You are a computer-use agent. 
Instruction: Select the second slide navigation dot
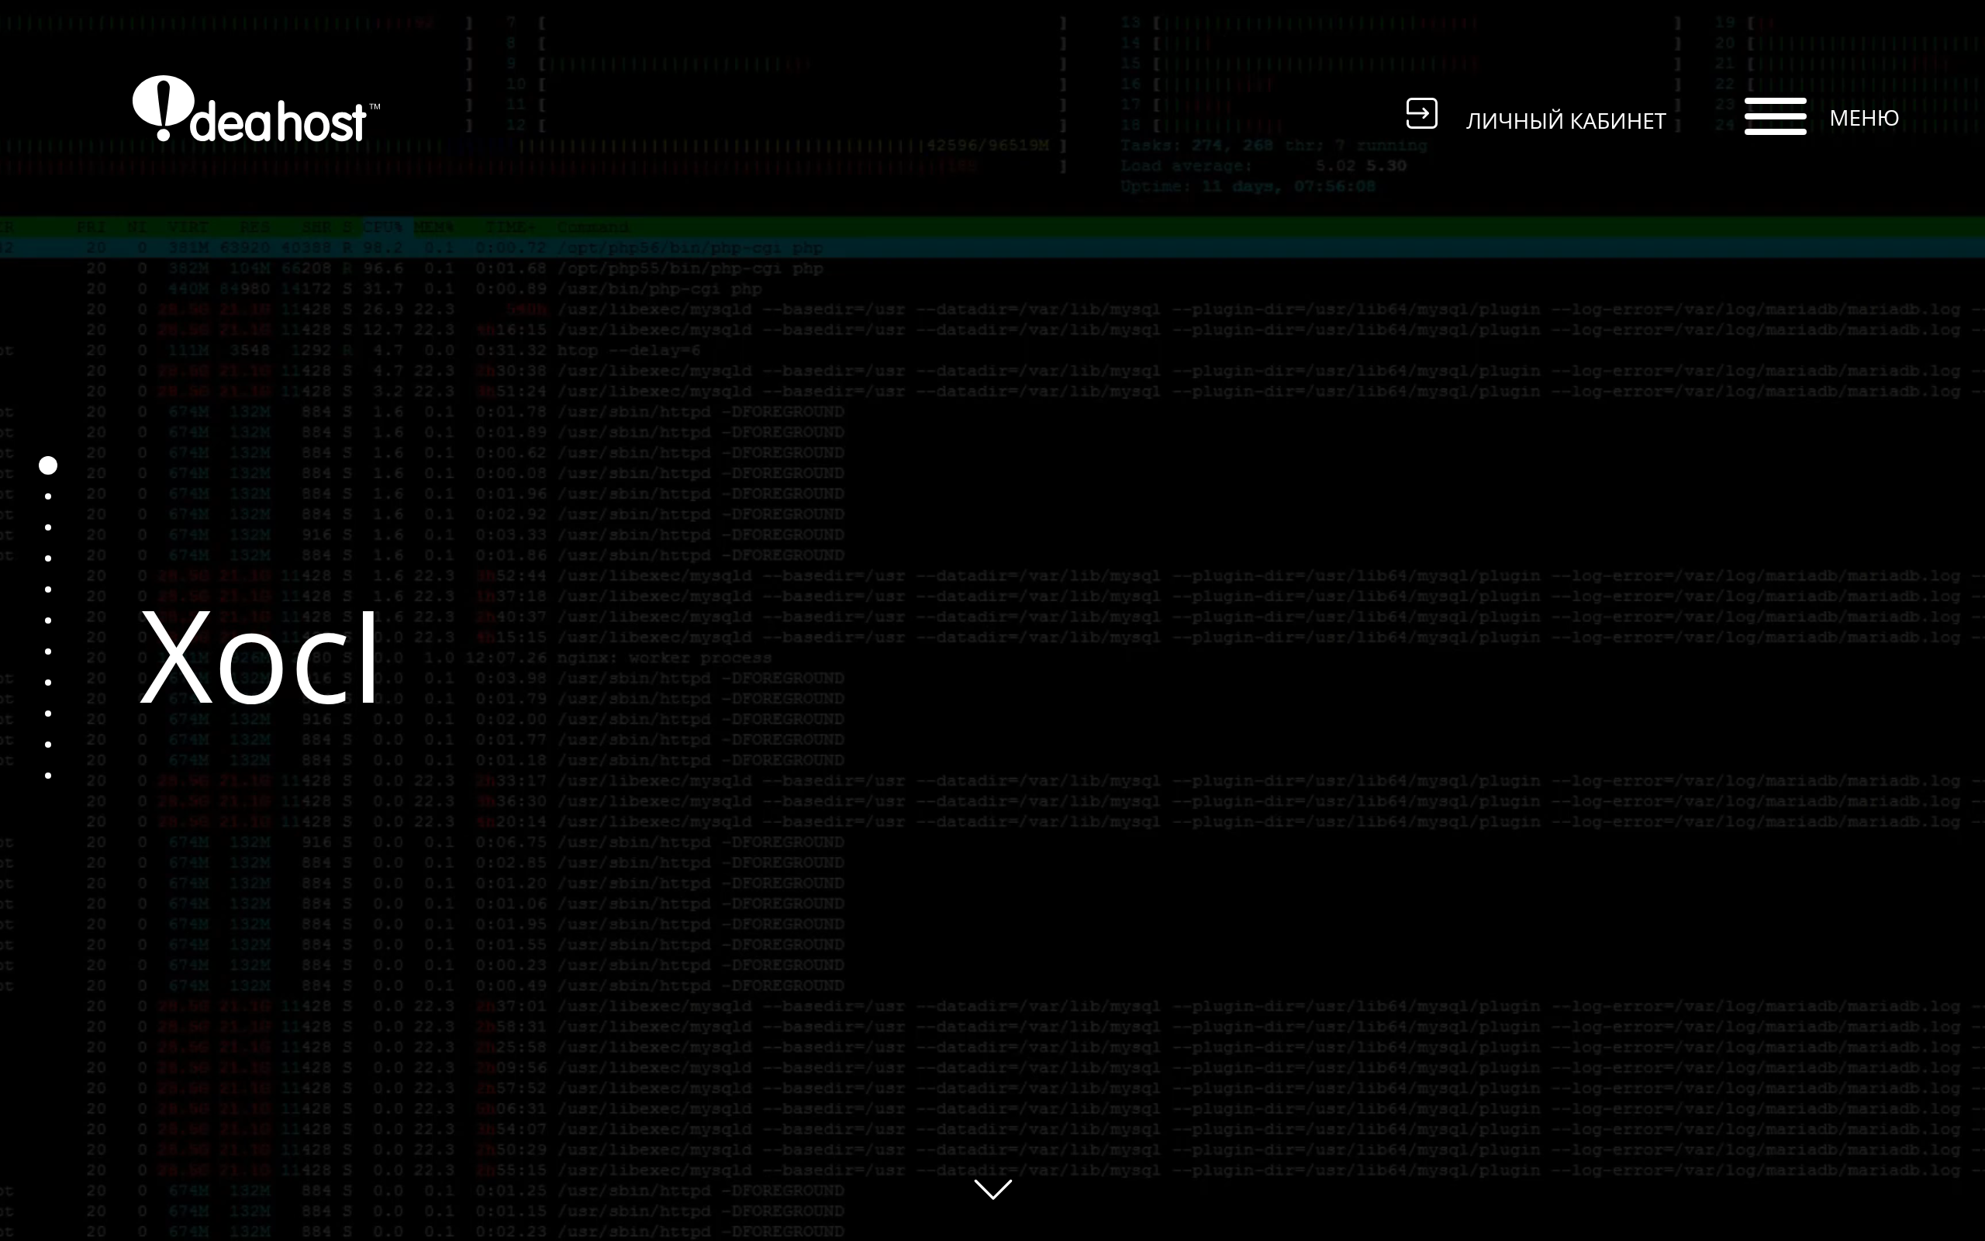click(x=48, y=496)
